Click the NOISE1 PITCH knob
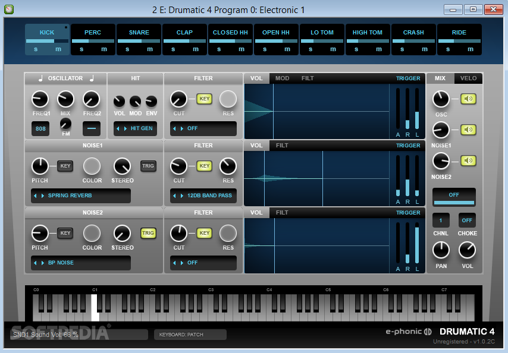Screen dimensions: 508x353 click(40, 166)
